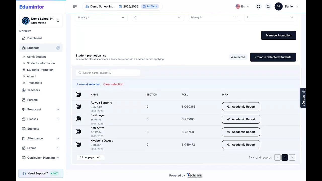This screenshot has width=322, height=181.
Task: Toggle the select-all header checkbox
Action: 78,94
